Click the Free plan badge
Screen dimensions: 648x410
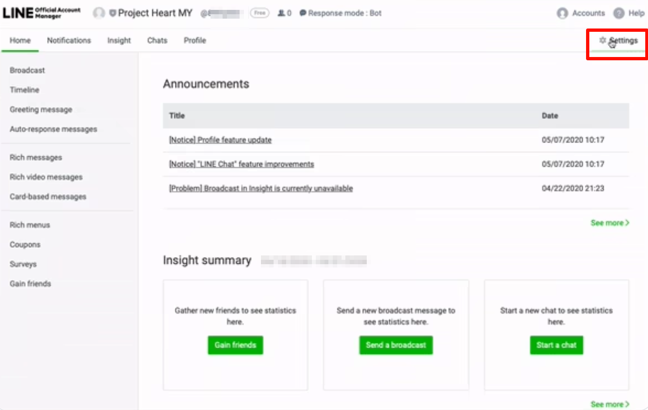(259, 13)
